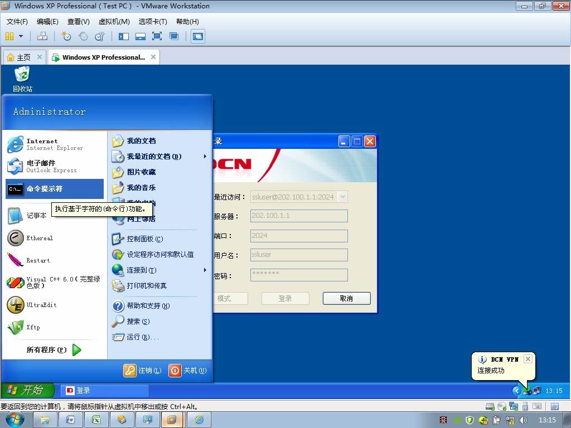Screen dimensions: 571x428
Task: Click VMware unity mode icon
Action: click(x=174, y=36)
